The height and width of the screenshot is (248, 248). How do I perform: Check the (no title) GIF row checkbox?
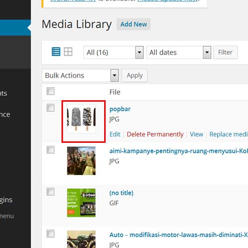(x=51, y=192)
